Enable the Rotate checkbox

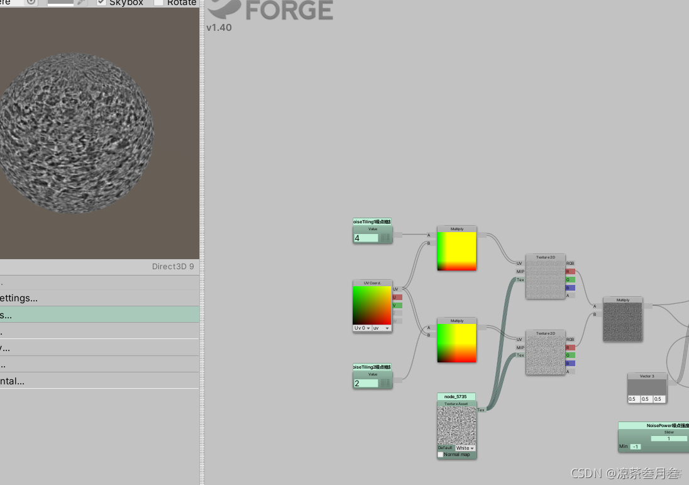[x=159, y=3]
